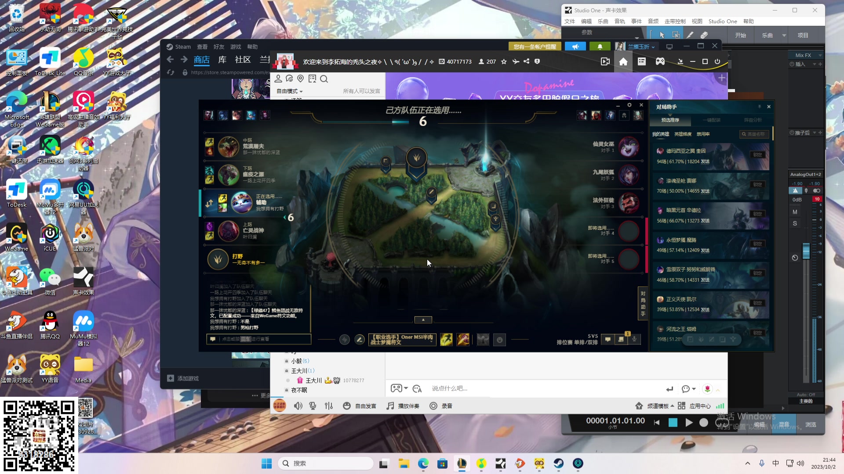
Task: Open the YY channel location pin icon
Action: click(x=301, y=79)
